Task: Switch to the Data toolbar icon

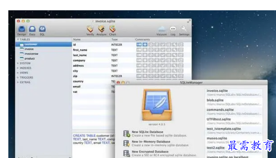Action: click(32, 30)
